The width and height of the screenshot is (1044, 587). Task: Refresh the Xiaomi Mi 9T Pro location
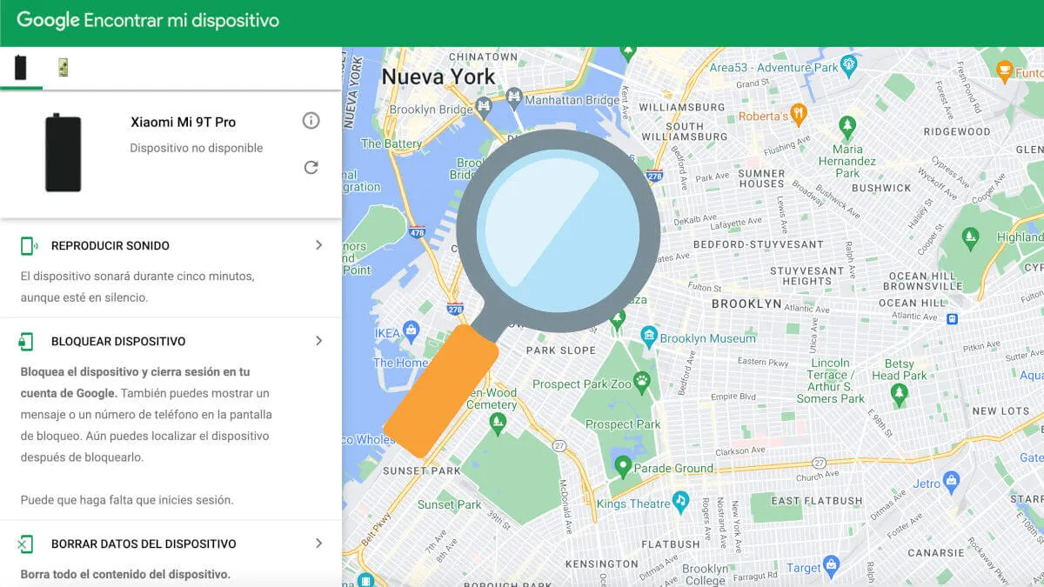pyautogui.click(x=311, y=167)
